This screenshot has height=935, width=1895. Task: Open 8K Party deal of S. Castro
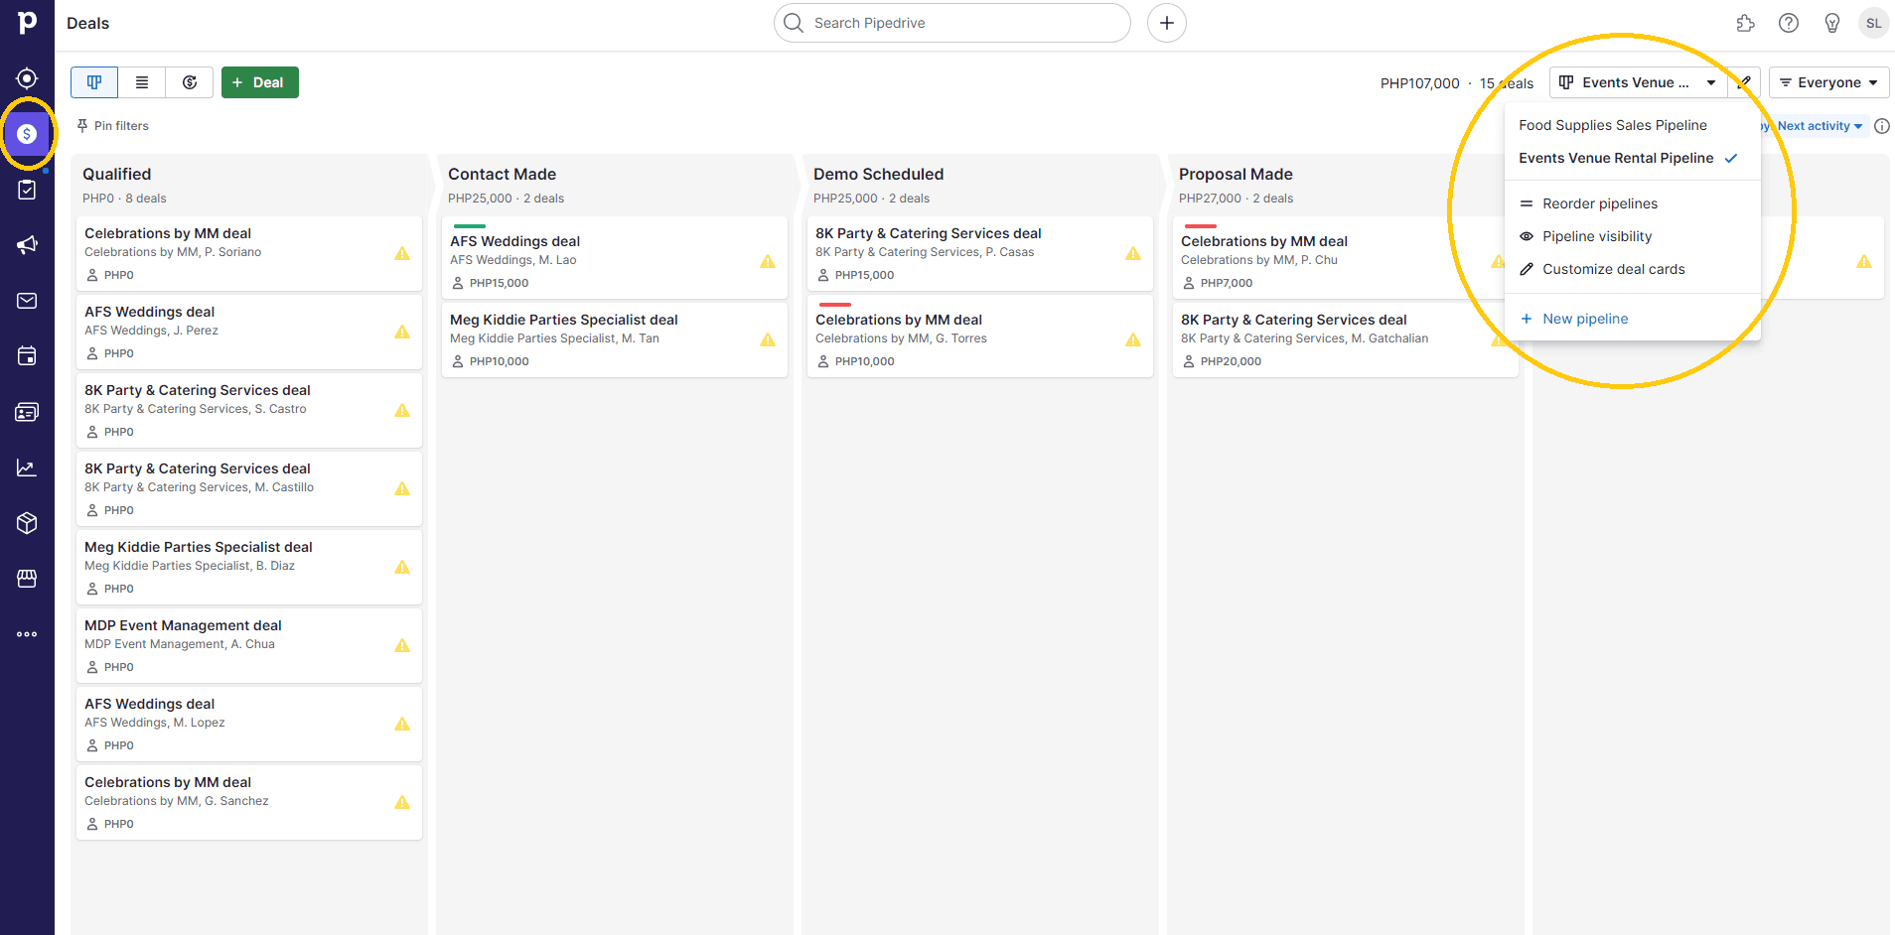pyautogui.click(x=249, y=410)
